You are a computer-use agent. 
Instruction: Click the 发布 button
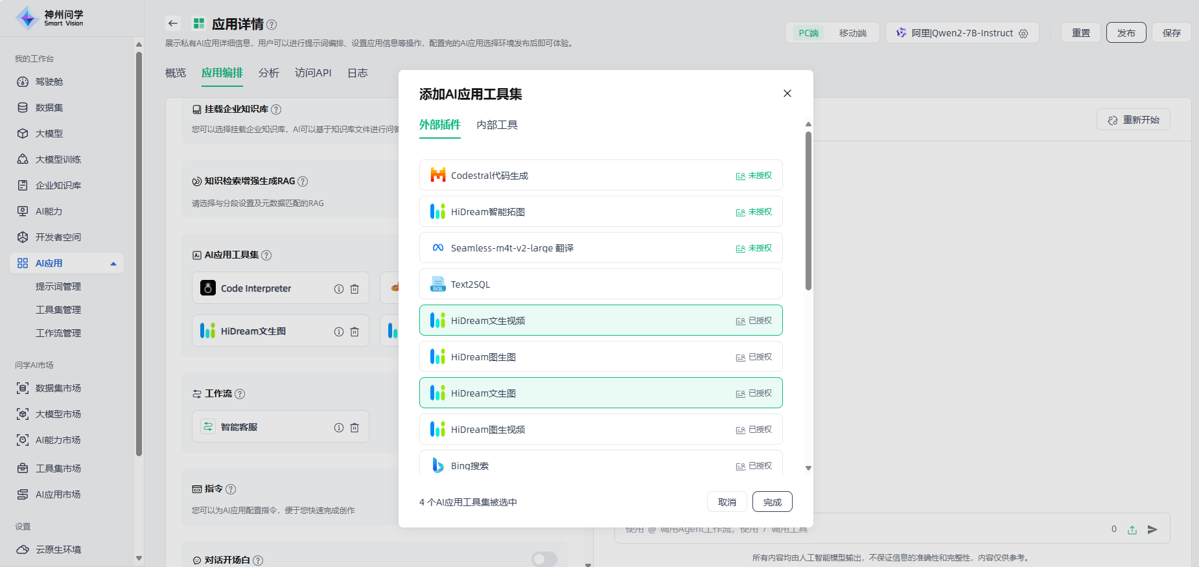[x=1126, y=33]
